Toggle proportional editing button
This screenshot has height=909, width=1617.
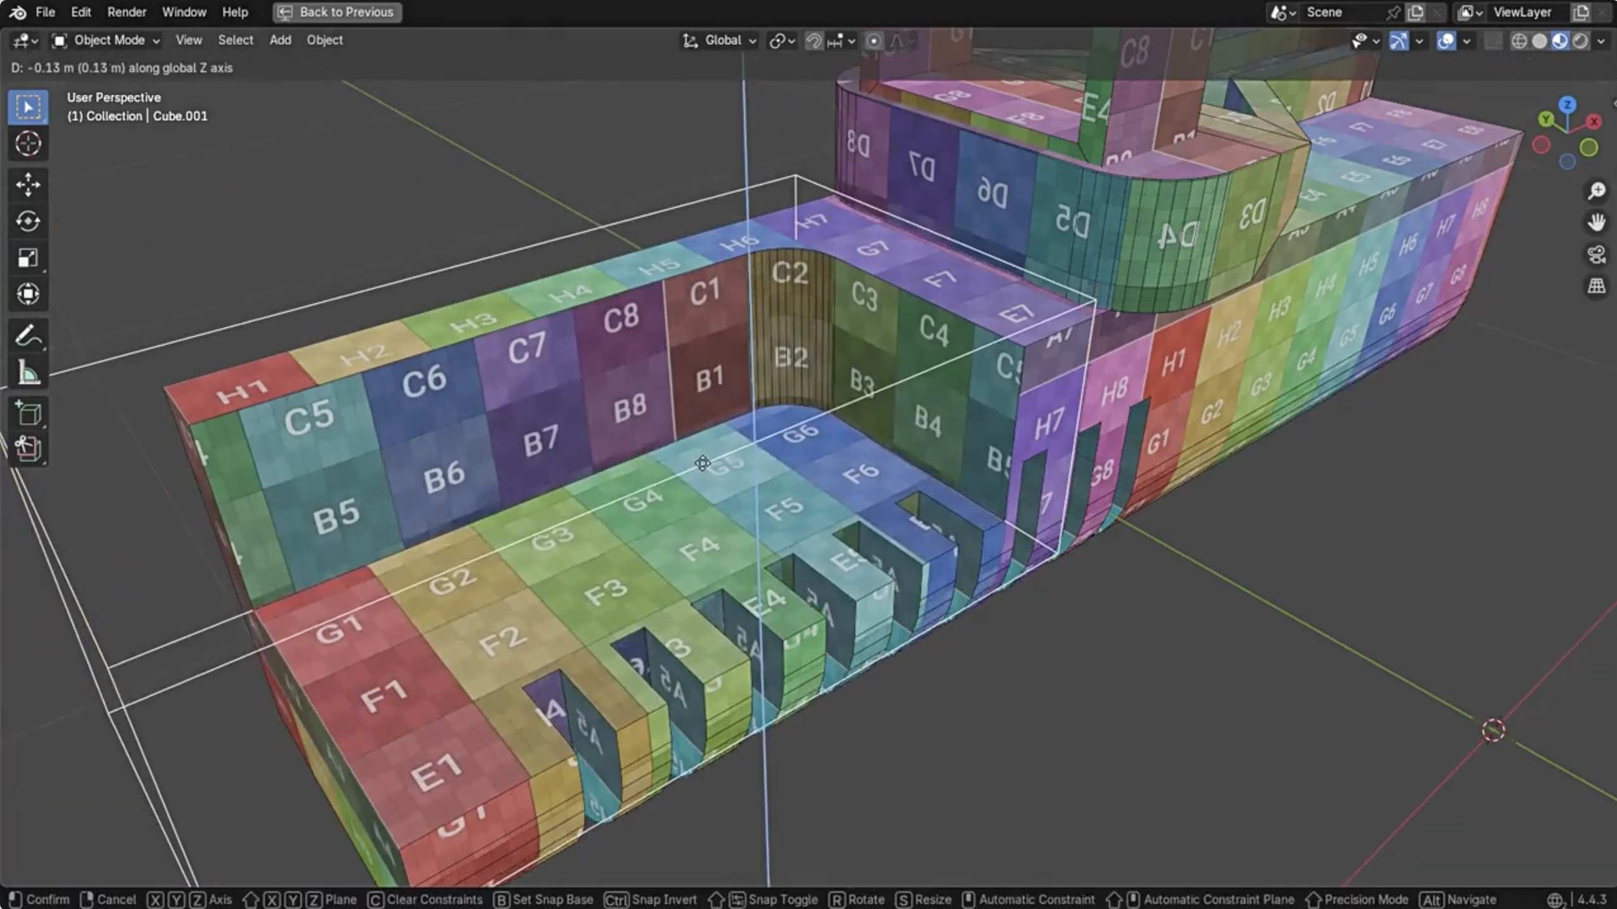tap(873, 41)
